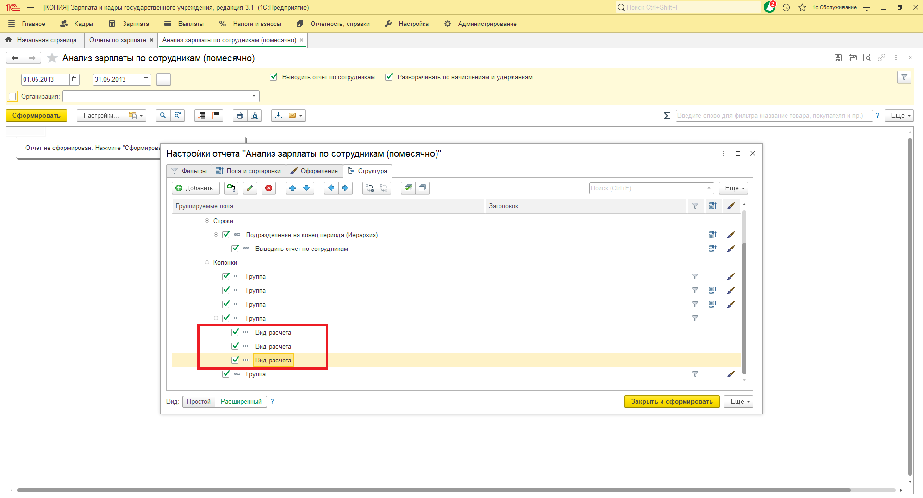Image resolution: width=923 pixels, height=498 pixels.
Task: Open report variant dropdown next to Настройки
Action: click(x=136, y=115)
